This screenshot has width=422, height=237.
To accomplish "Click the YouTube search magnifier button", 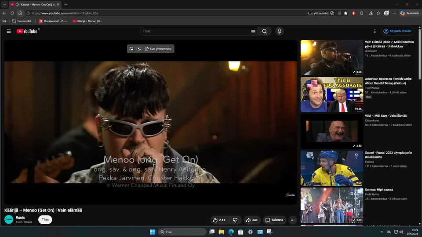I will 265,31.
